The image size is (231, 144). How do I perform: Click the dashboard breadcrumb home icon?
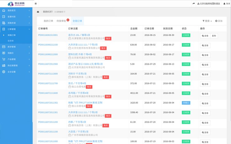38,12
